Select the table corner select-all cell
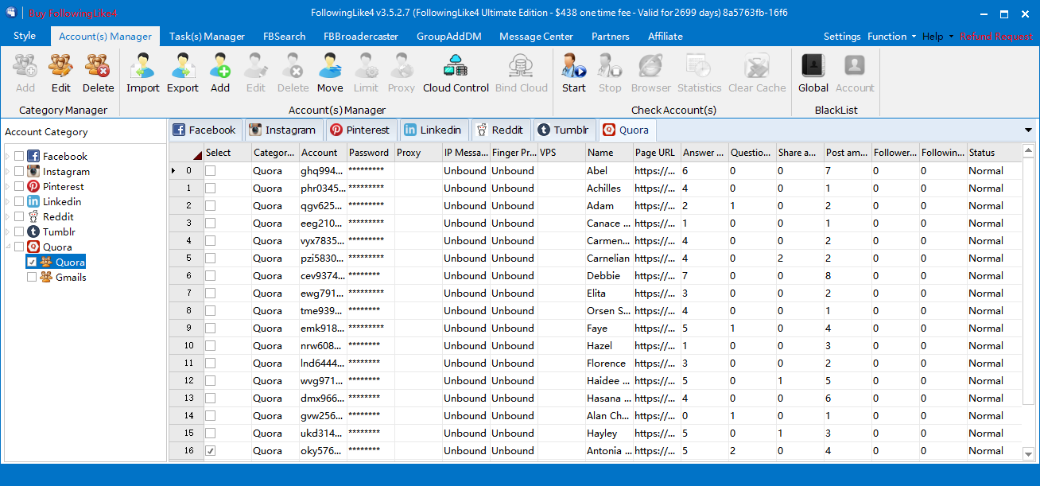 click(187, 153)
